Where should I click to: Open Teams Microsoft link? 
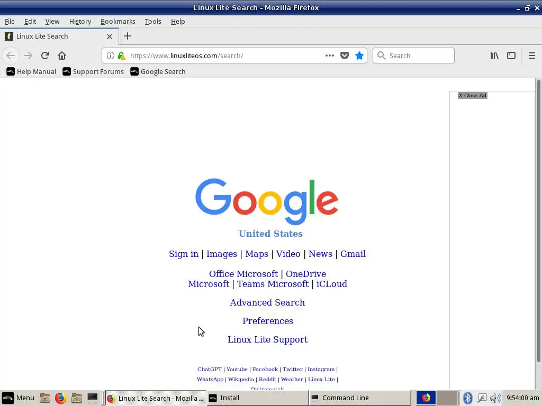coord(273,284)
